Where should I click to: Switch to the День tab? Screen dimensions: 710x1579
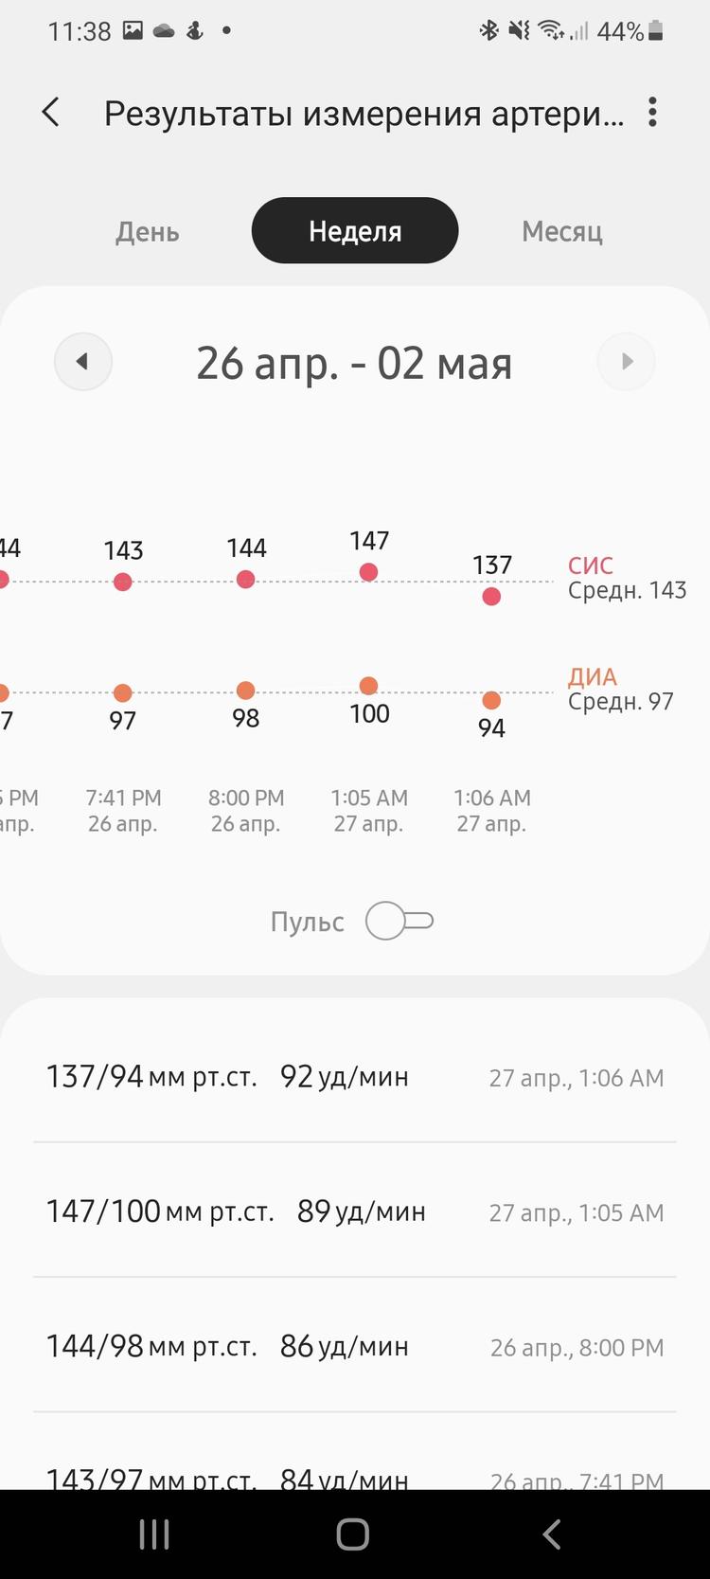pos(148,231)
